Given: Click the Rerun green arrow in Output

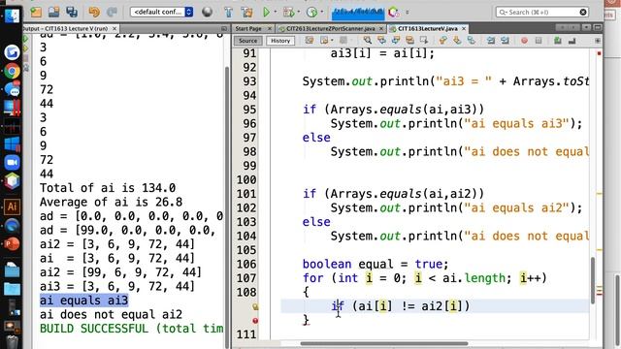Looking at the screenshot, I should tap(26, 39).
